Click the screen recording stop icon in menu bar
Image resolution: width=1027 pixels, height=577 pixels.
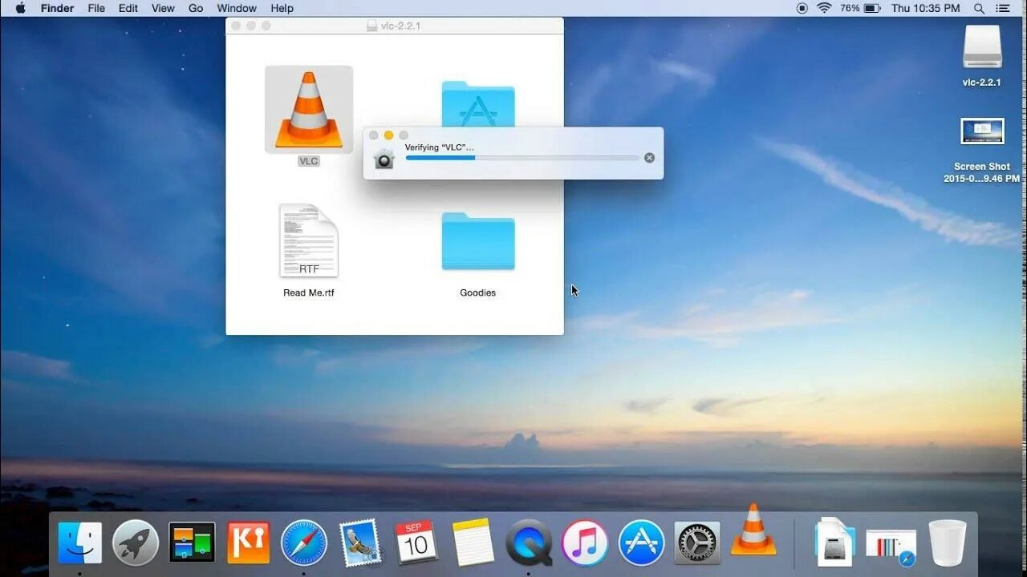point(802,8)
